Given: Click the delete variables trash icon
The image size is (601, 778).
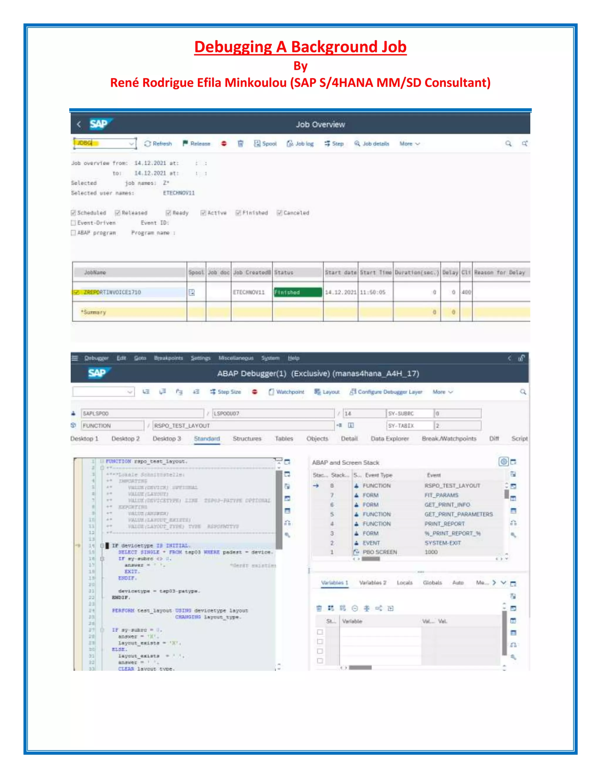Looking at the screenshot, I should click(319, 608).
